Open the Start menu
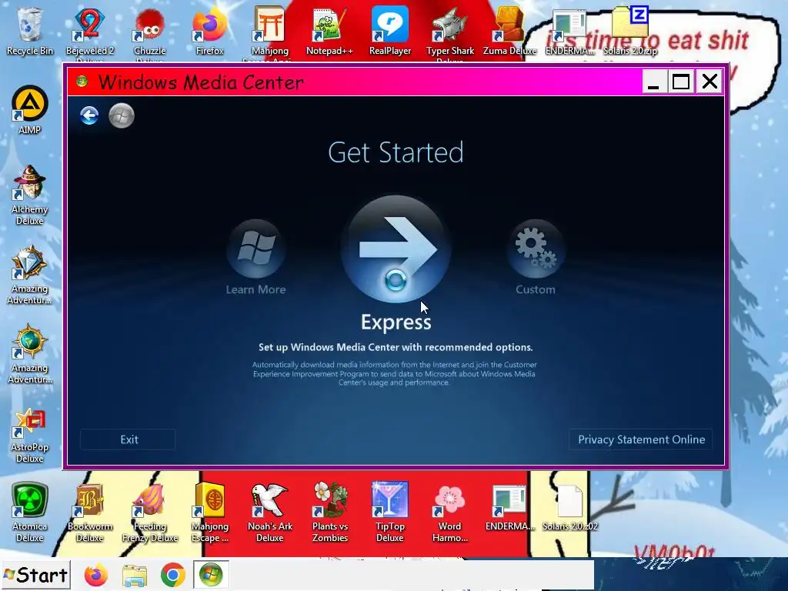This screenshot has width=788, height=591. pos(35,575)
